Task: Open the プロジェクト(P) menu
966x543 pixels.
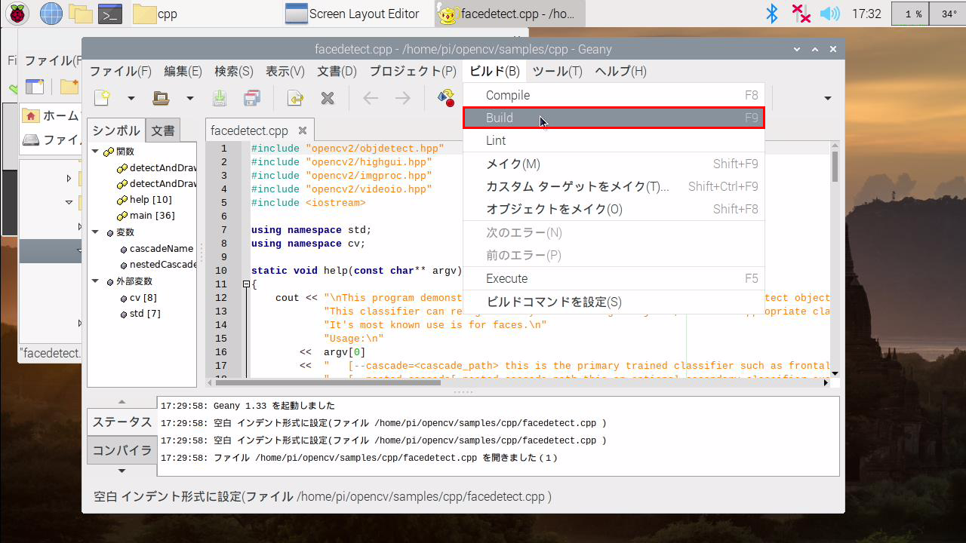Action: [413, 71]
